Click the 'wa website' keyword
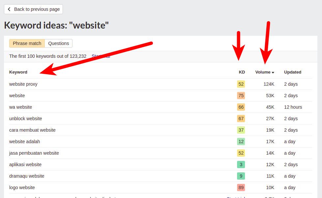The image size is (322, 198). click(x=21, y=107)
